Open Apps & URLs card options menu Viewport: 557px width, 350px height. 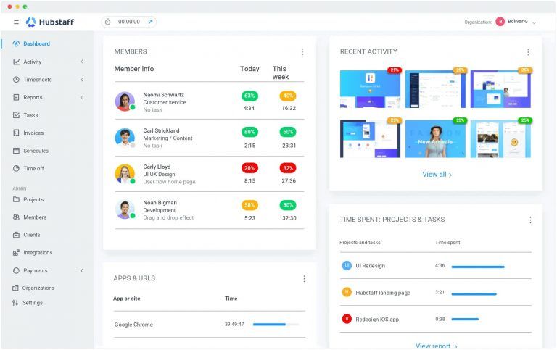304,279
